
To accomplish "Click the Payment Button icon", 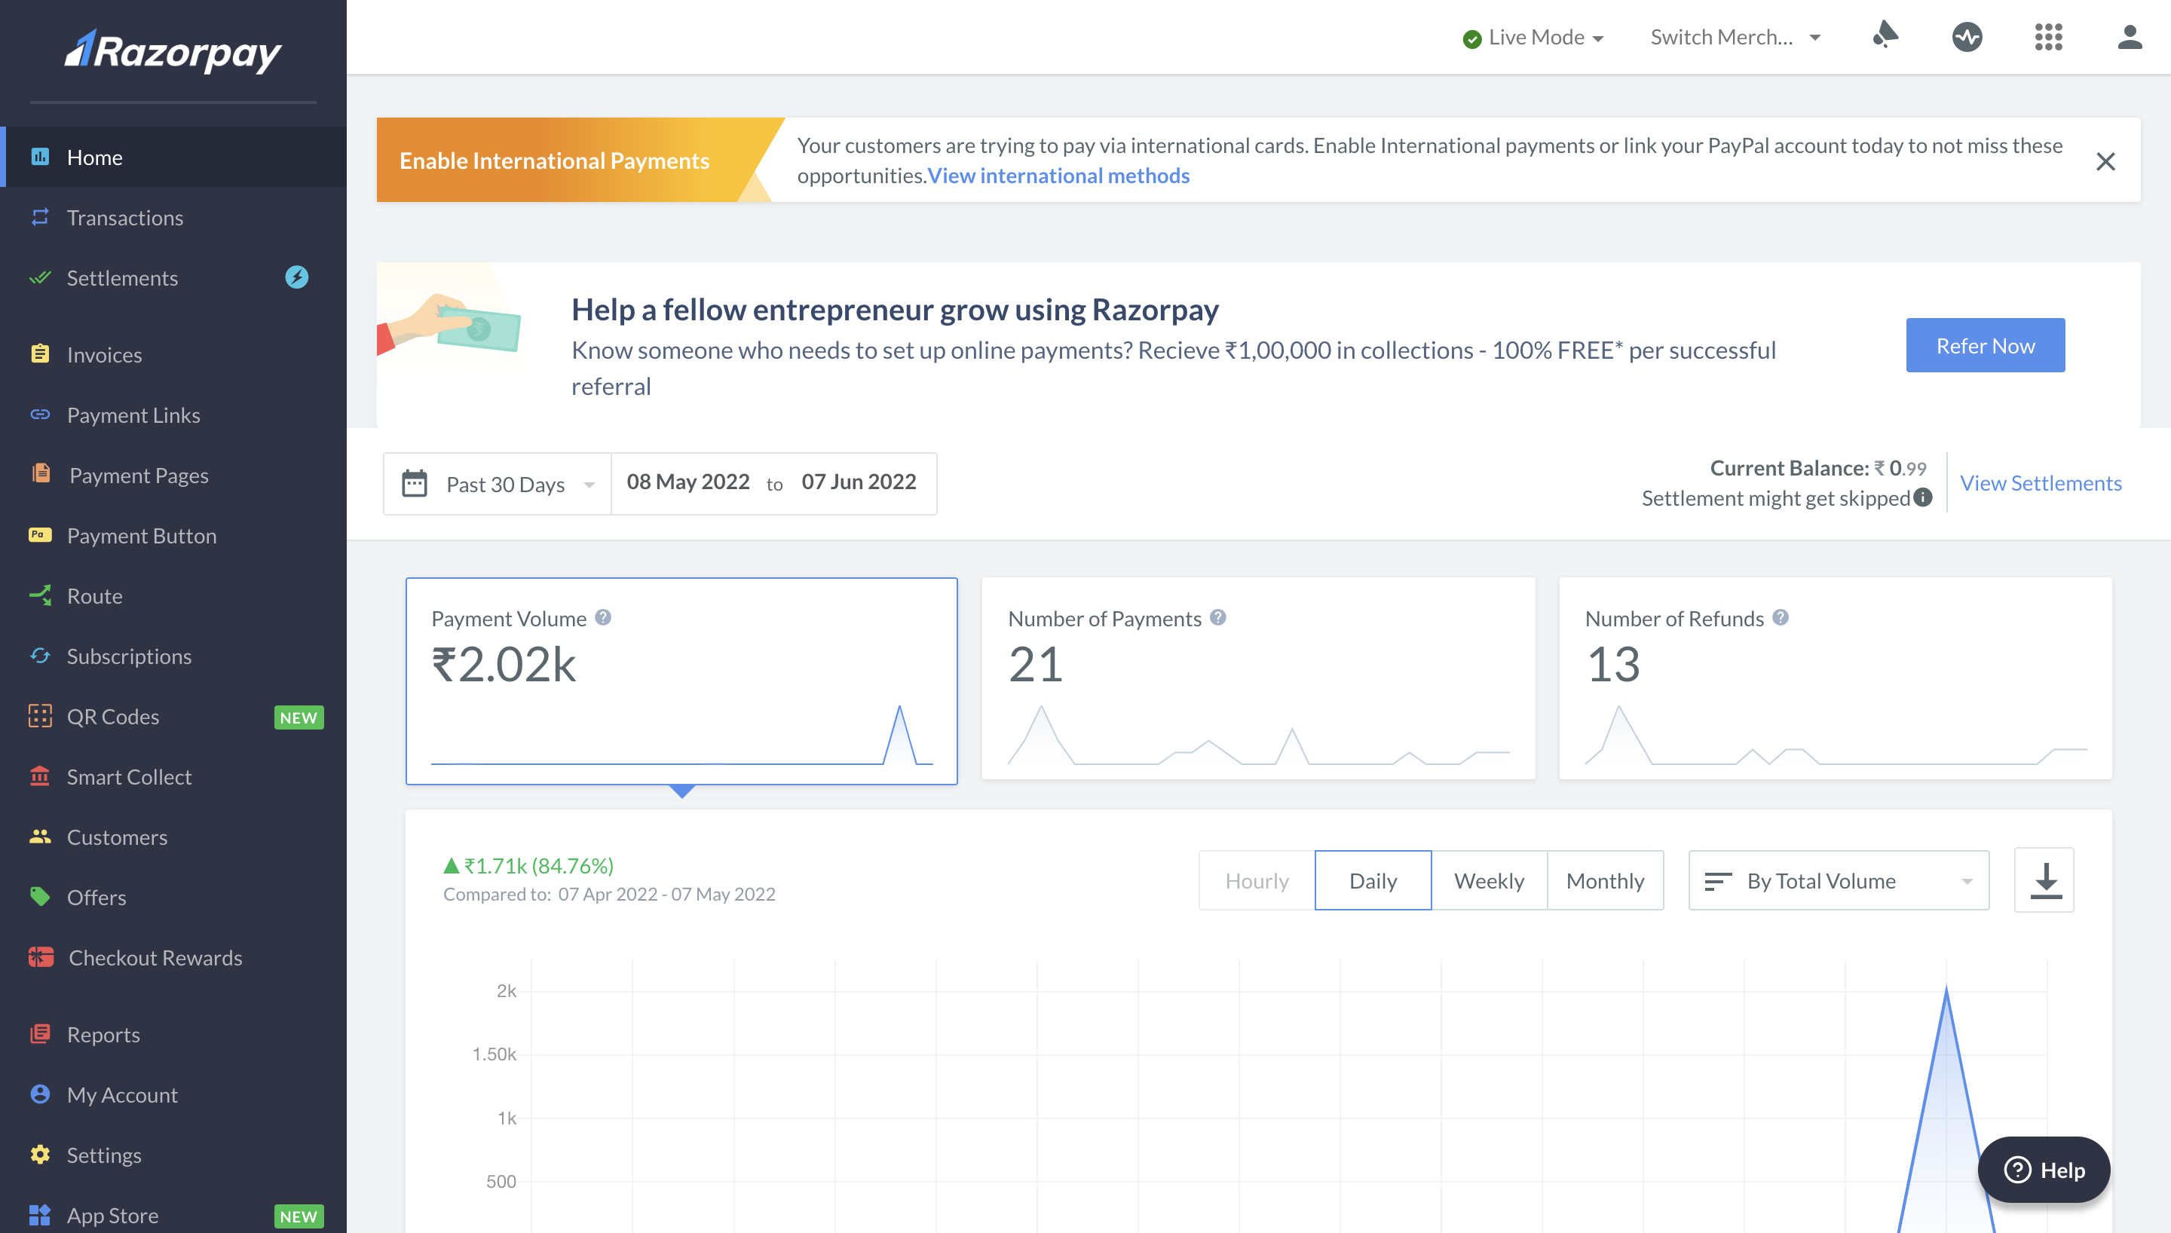I will pos(40,534).
